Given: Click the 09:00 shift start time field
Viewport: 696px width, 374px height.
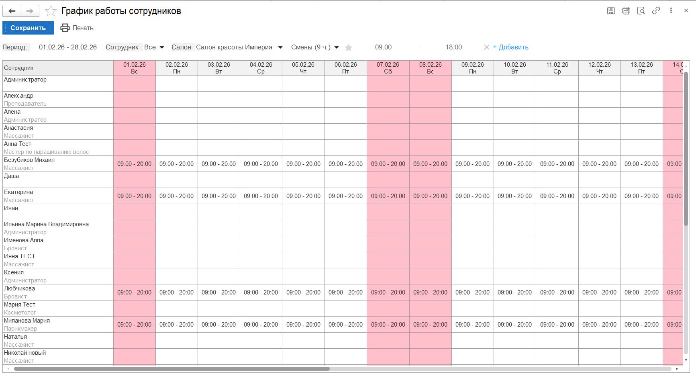Looking at the screenshot, I should tap(383, 47).
